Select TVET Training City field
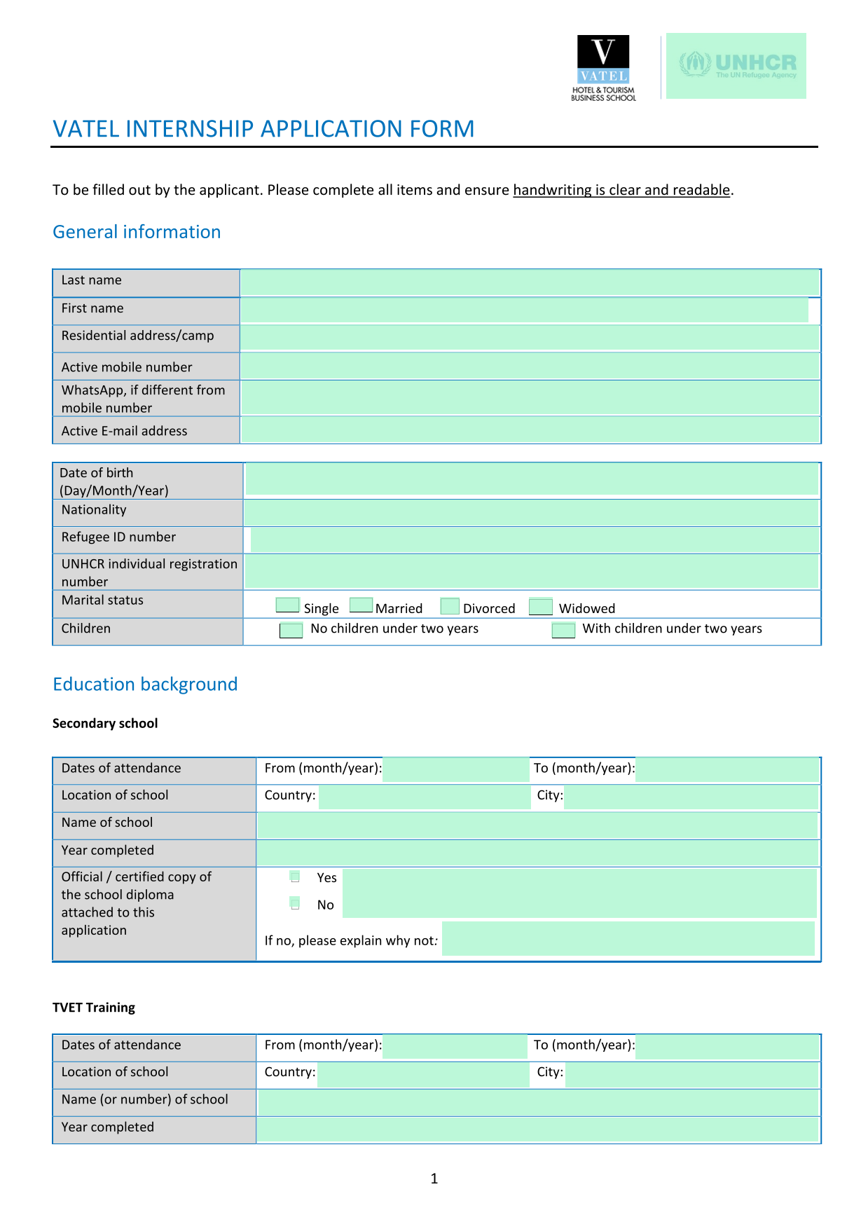 coord(692,1074)
